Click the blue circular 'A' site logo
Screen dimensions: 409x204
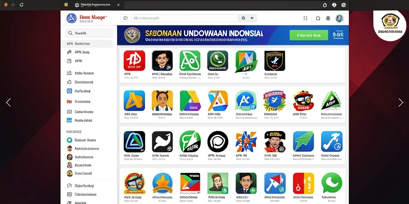click(x=71, y=18)
